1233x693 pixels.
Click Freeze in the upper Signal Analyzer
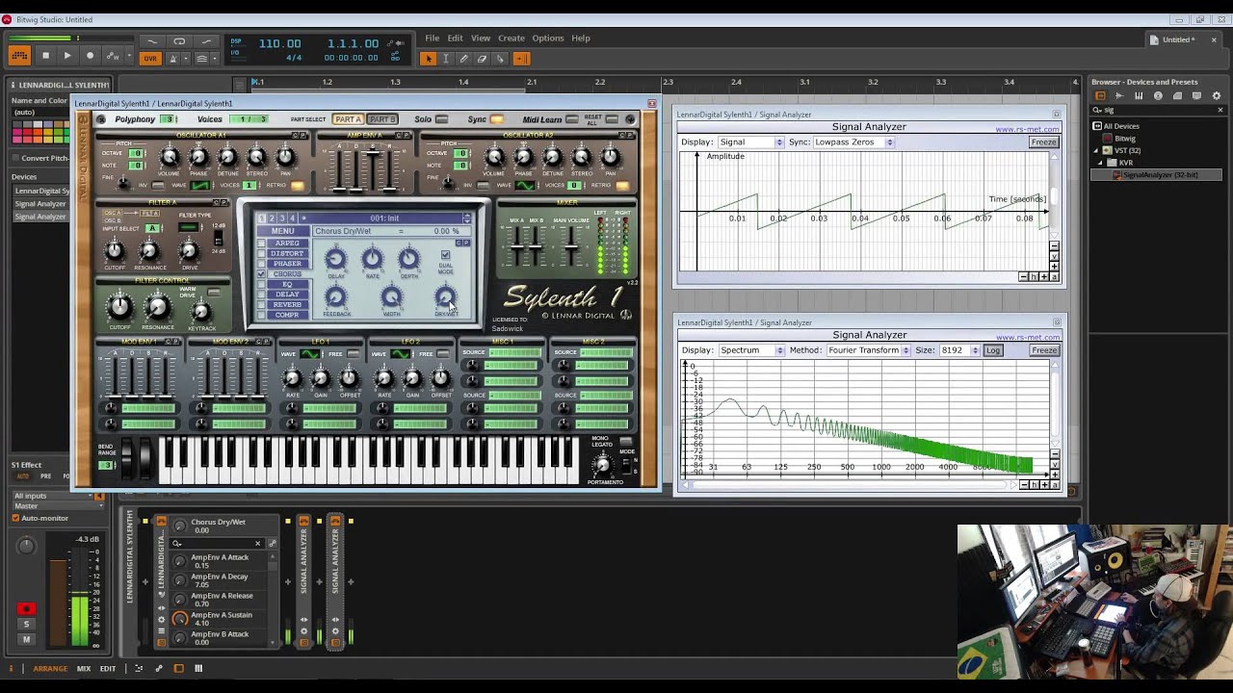[1043, 142]
